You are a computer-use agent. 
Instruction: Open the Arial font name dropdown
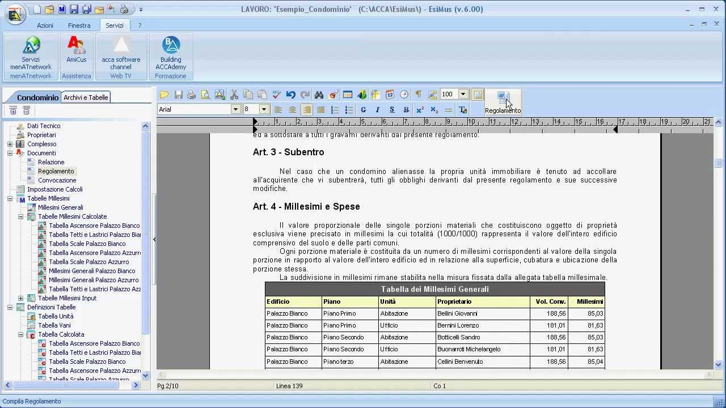235,109
